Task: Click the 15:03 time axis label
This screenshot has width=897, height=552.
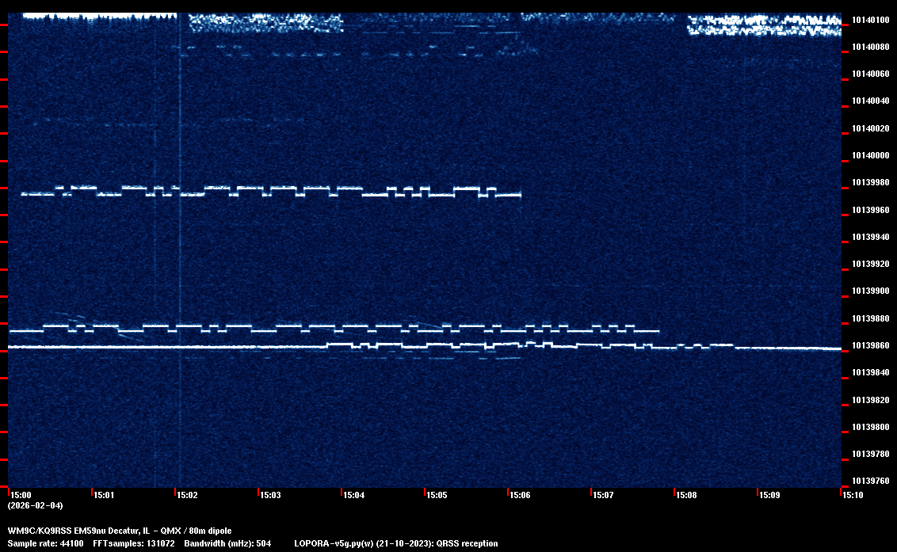Action: (x=271, y=495)
